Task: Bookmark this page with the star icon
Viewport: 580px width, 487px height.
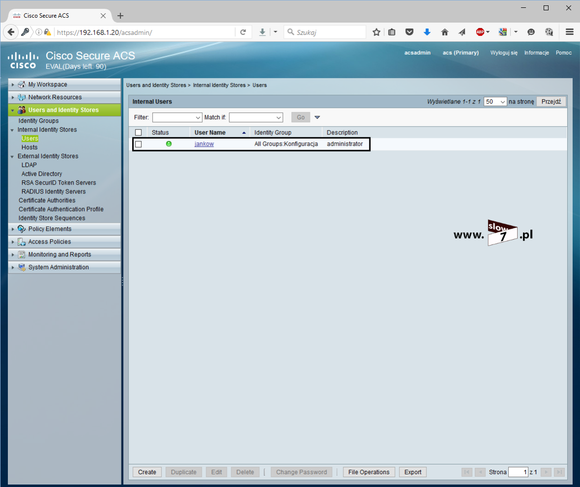Action: pos(376,32)
